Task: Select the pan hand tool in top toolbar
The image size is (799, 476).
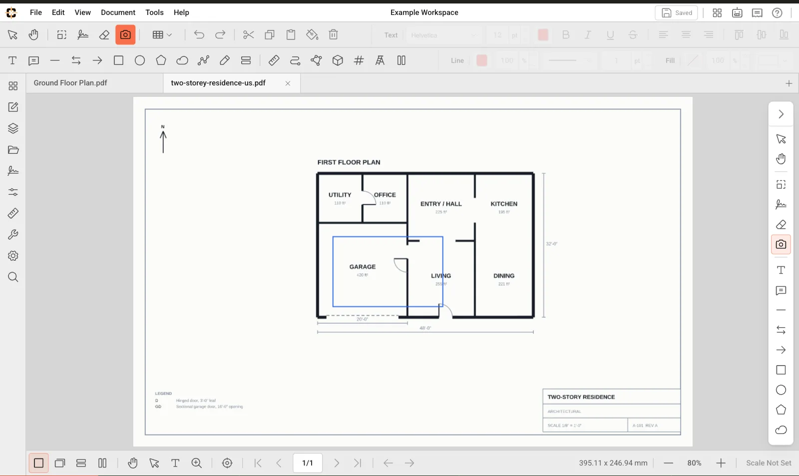Action: tap(33, 35)
